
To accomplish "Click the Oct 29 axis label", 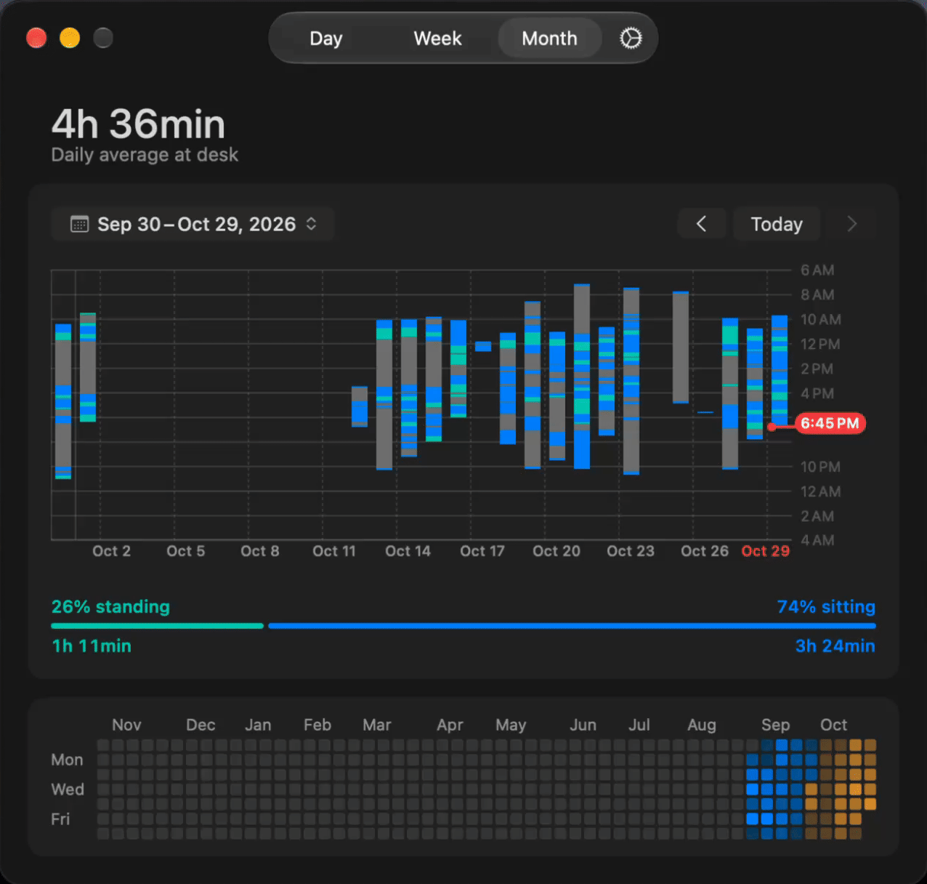I will coord(765,551).
